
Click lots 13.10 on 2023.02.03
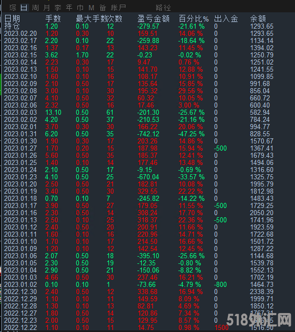(x=53, y=112)
